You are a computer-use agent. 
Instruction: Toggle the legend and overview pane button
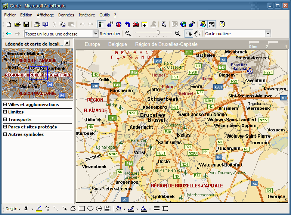(x=102, y=24)
